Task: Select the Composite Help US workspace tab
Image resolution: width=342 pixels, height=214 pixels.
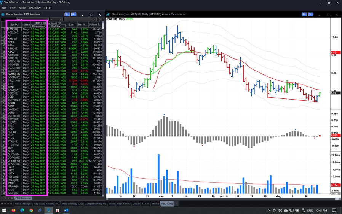Action: pos(96,204)
